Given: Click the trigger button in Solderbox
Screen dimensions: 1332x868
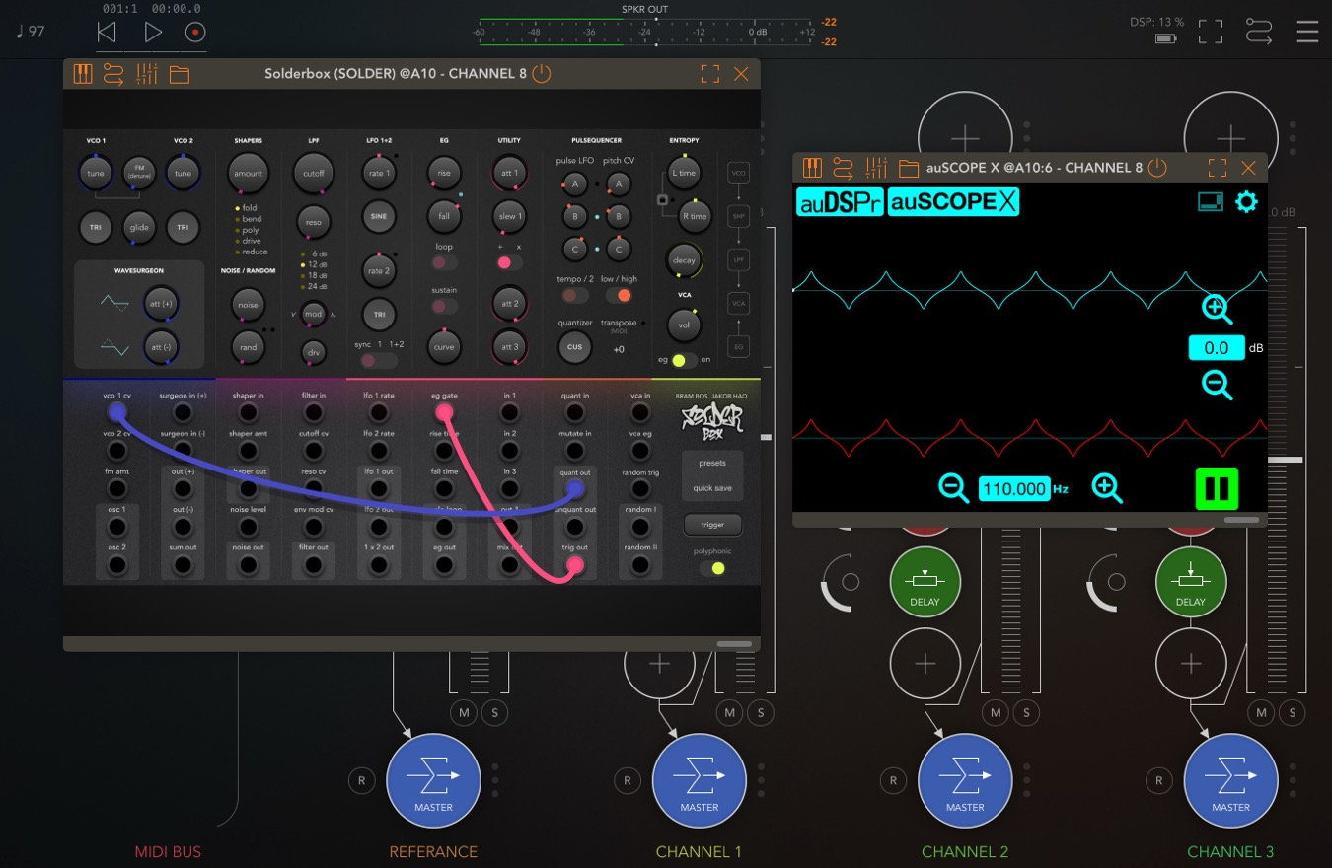Looking at the screenshot, I should (x=711, y=525).
